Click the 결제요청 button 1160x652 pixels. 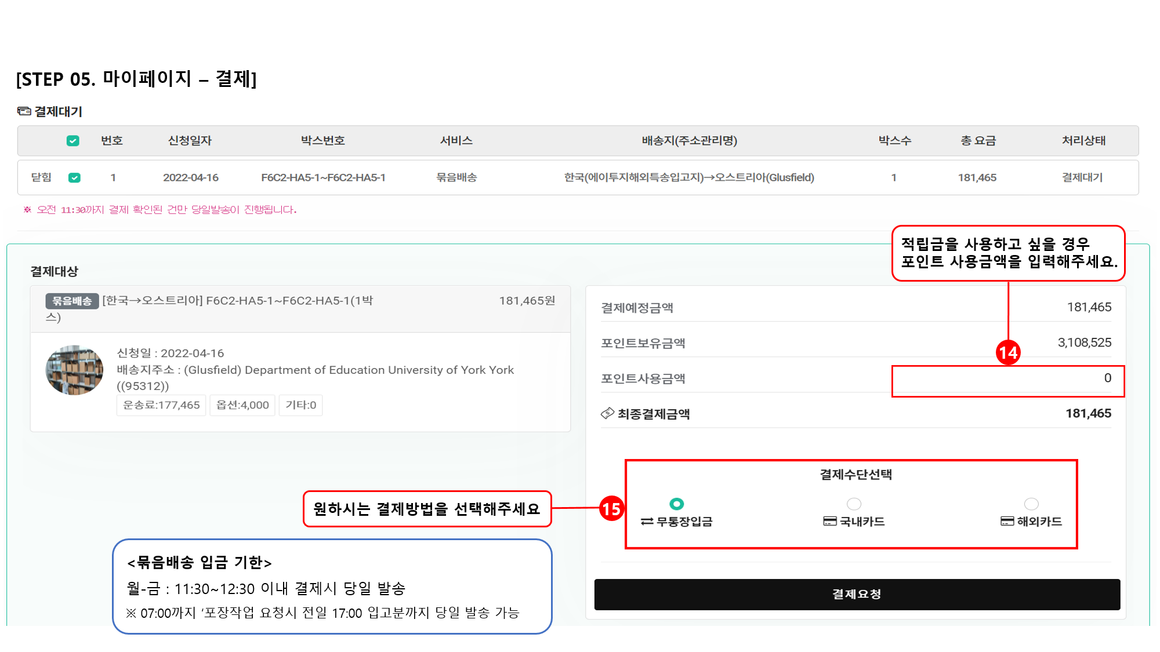coord(857,594)
